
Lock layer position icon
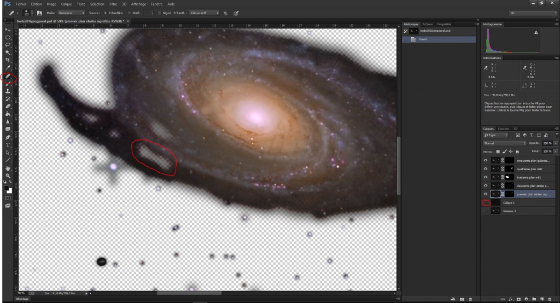click(511, 151)
